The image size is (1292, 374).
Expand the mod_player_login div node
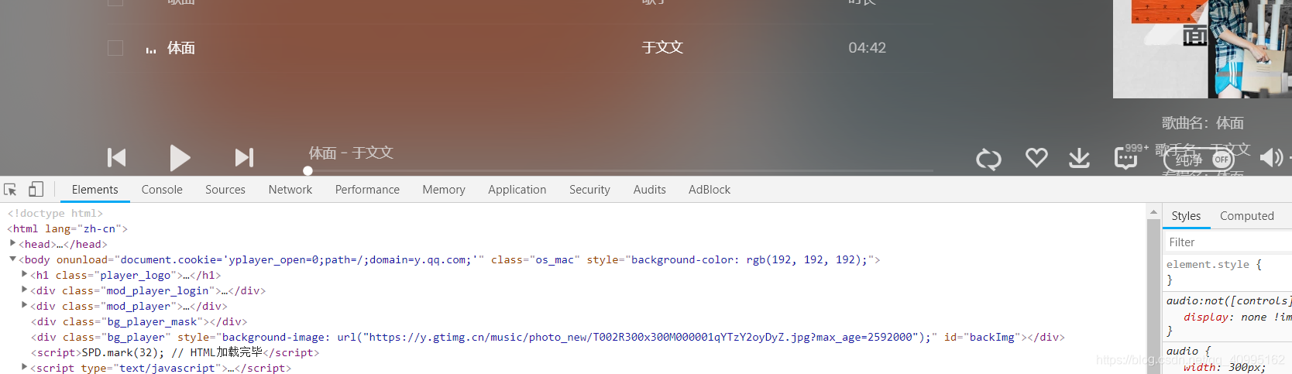click(x=25, y=290)
